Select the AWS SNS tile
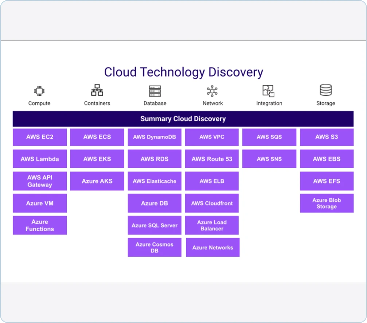 pos(269,159)
